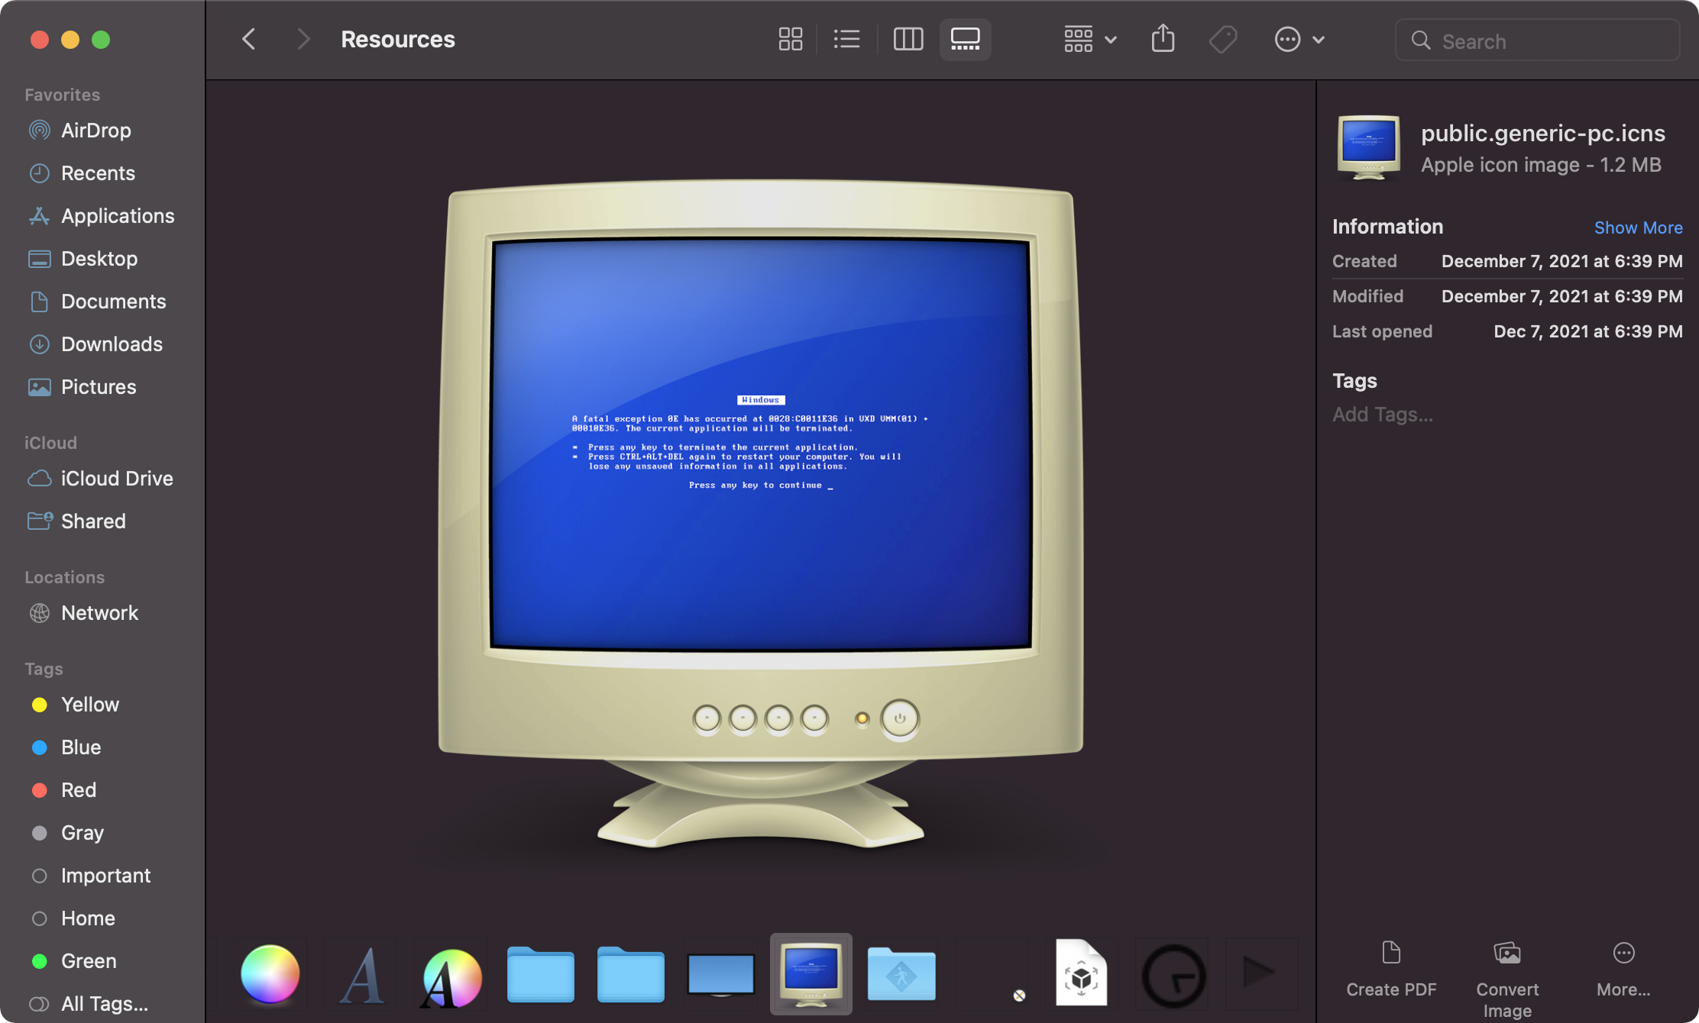Select blue folder with pedestrian symbol thumbnail
The width and height of the screenshot is (1699, 1023).
(x=901, y=974)
